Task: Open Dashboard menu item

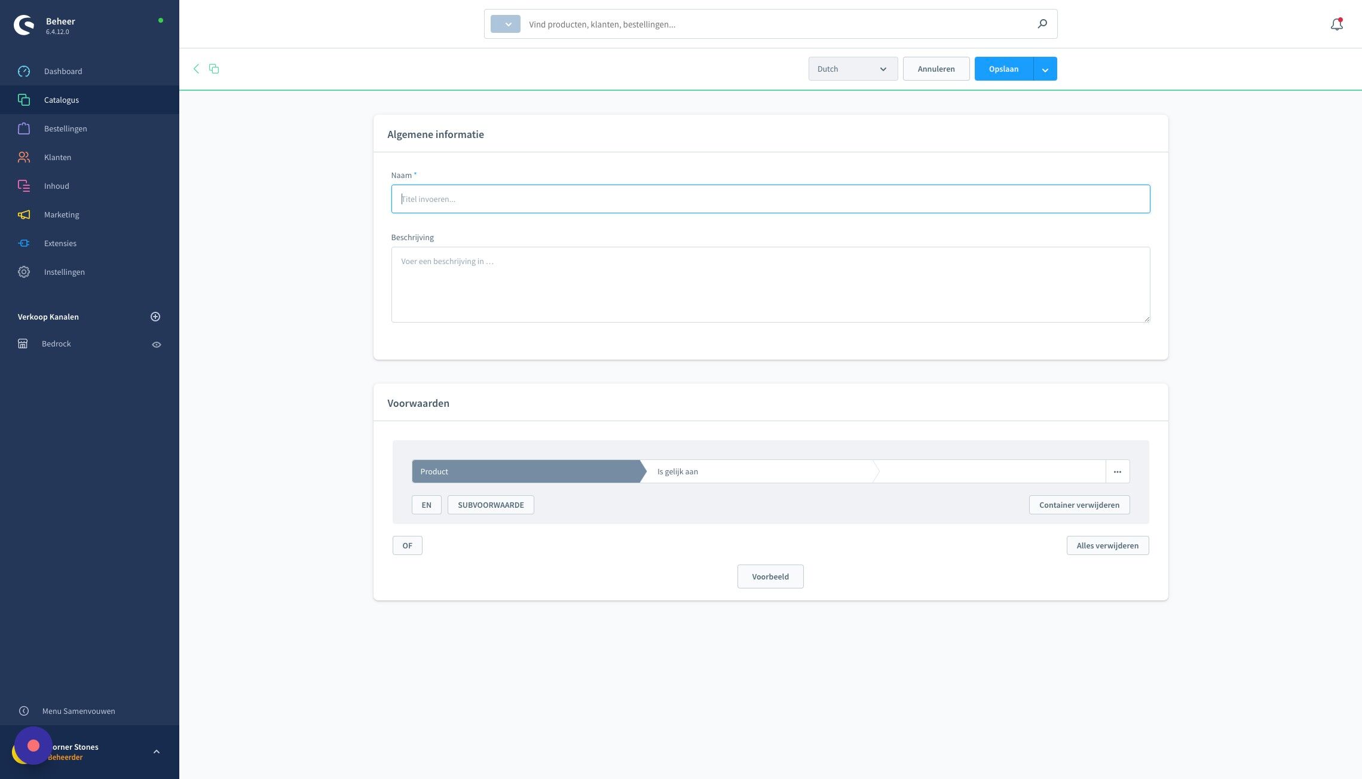Action: coord(90,71)
